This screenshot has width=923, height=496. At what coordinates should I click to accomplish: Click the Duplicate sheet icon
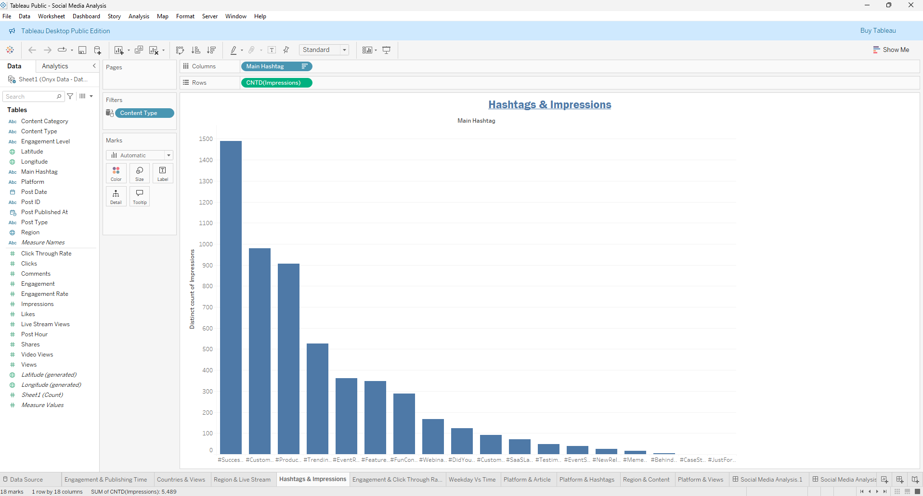pyautogui.click(x=139, y=50)
